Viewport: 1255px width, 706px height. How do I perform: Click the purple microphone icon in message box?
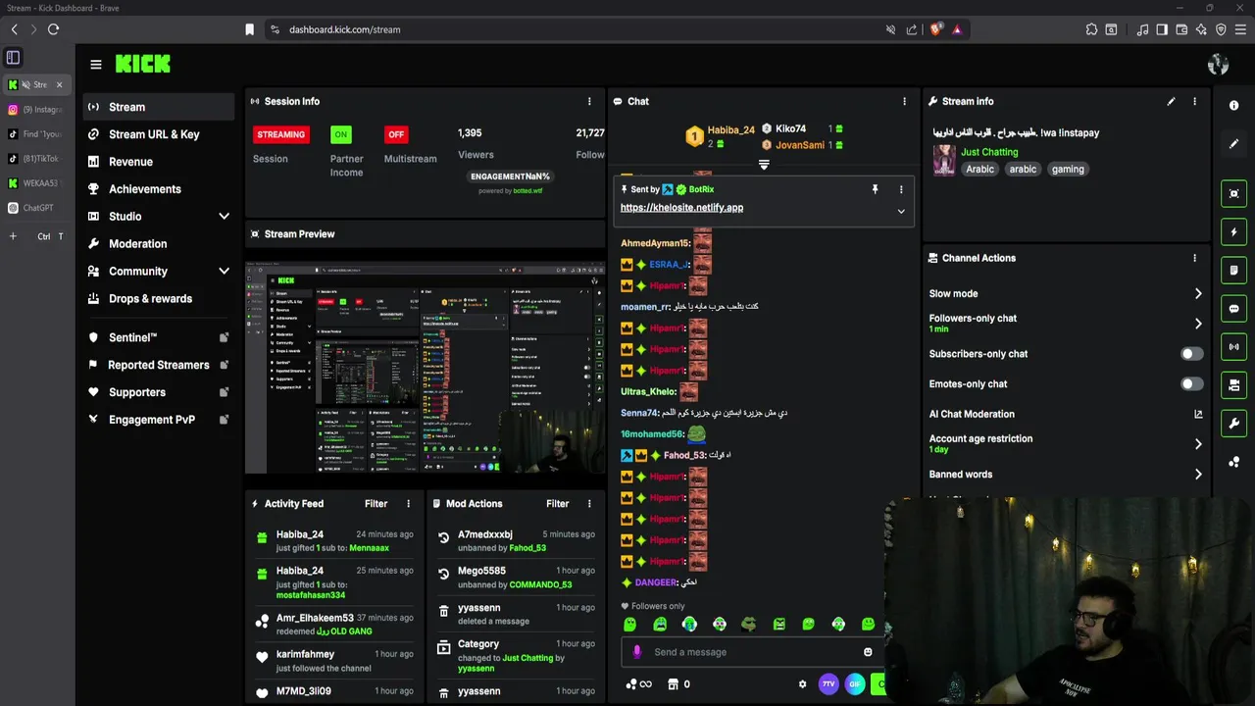click(637, 652)
